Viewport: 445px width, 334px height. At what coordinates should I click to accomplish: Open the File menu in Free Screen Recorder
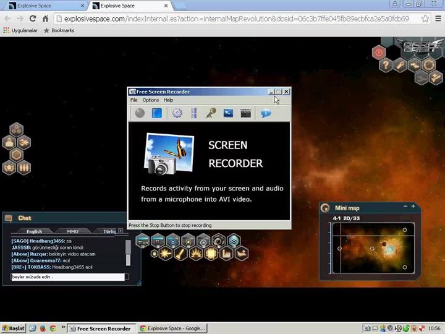(x=133, y=100)
